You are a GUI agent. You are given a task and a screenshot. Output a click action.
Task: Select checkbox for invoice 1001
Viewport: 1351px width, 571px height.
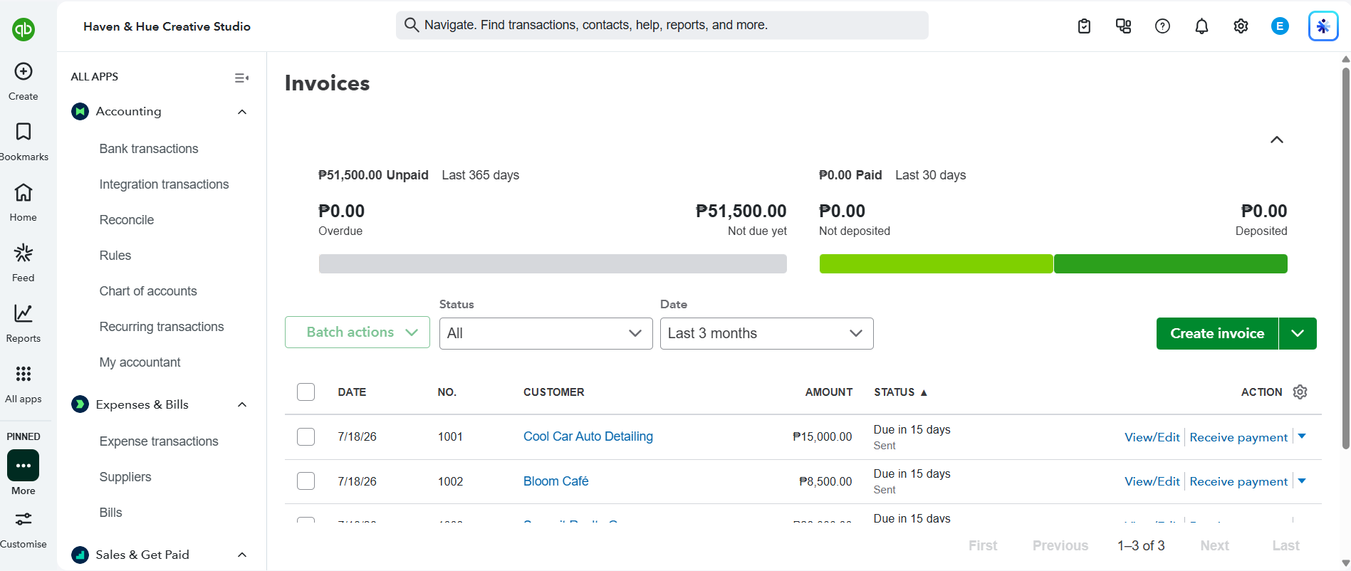click(306, 436)
